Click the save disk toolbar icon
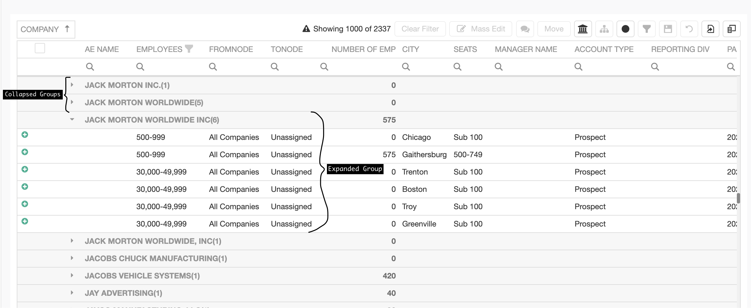The image size is (751, 308). pos(668,29)
